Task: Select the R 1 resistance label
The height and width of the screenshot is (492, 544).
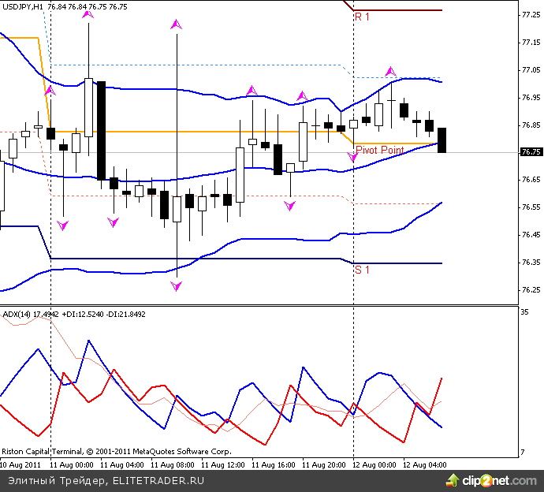Action: click(x=363, y=16)
